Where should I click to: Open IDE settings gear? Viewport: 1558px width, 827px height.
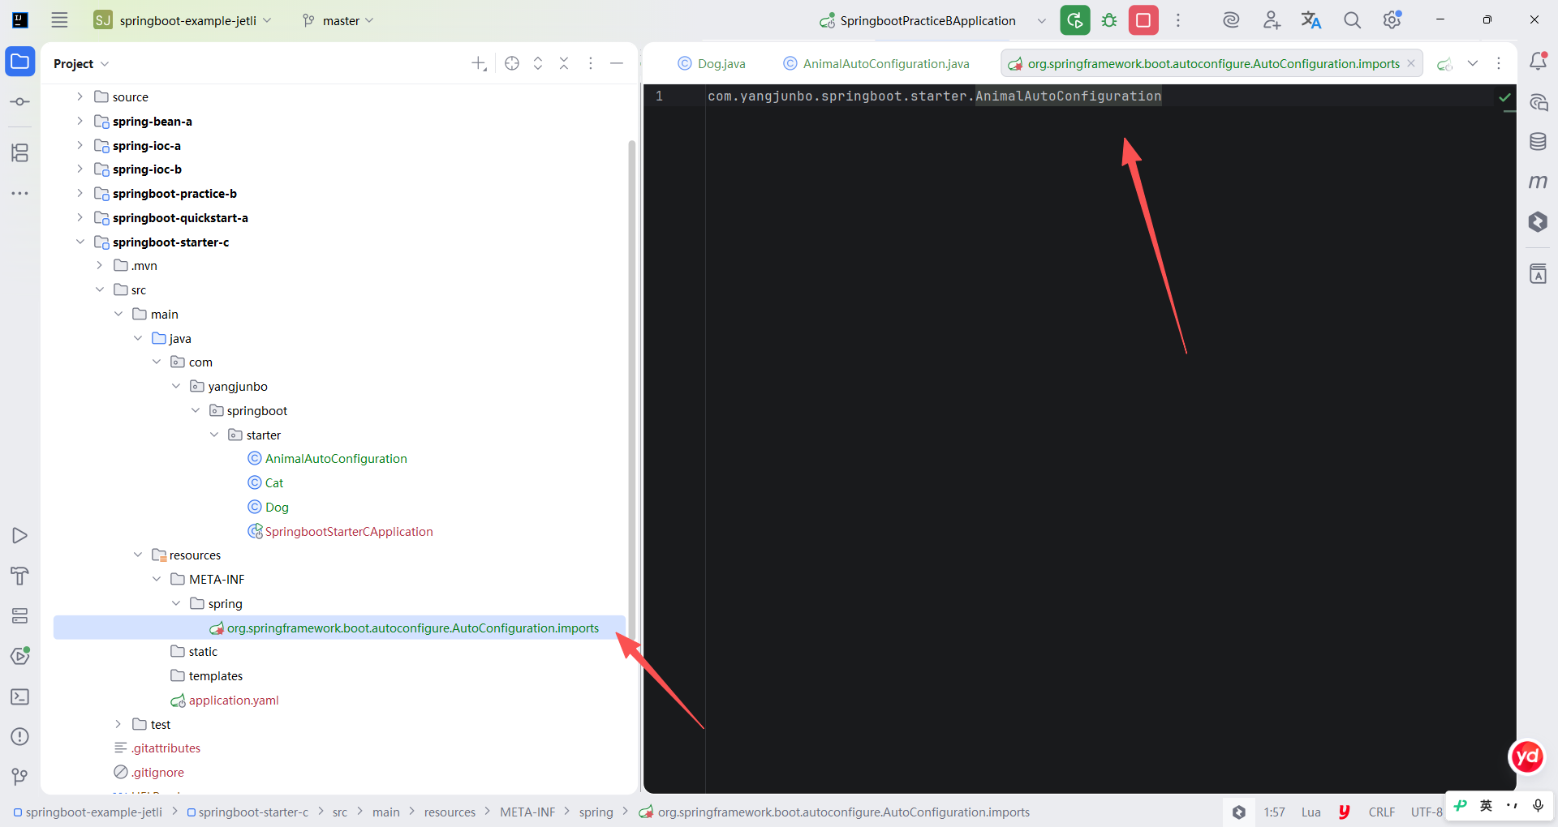[1392, 20]
